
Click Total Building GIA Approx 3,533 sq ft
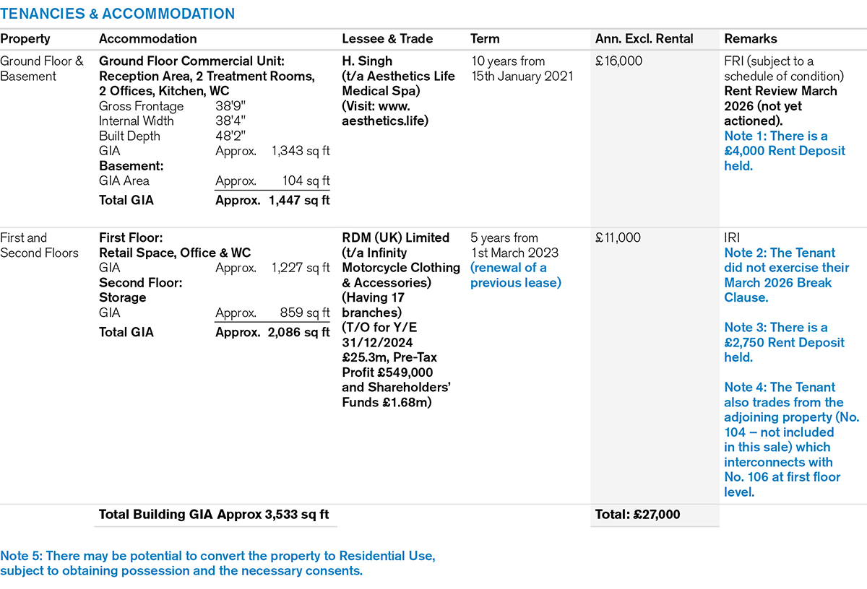point(214,515)
